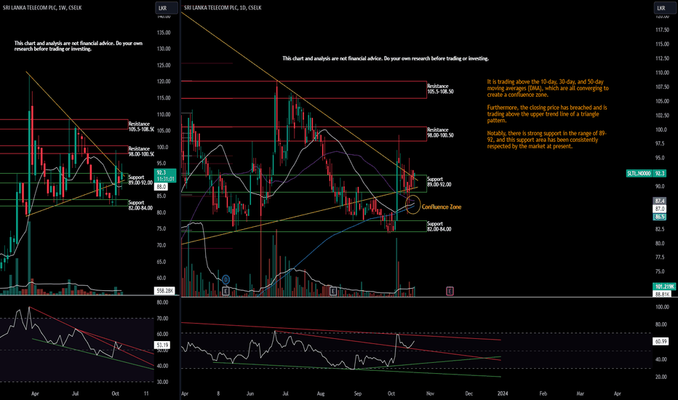Select the daily chart title 'SRI LANKA TELECOM PLC, 1D, CSELK'
Screen dimensions: 678x400
click(x=223, y=7)
